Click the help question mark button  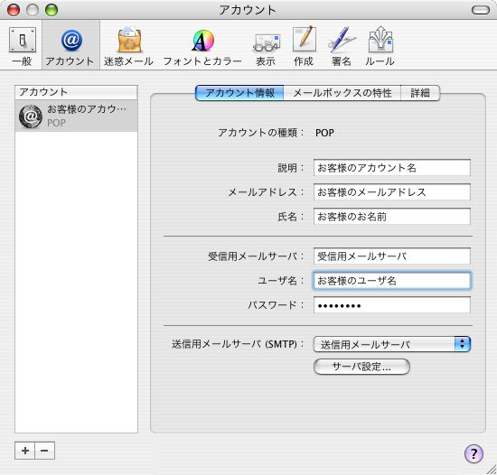474,453
